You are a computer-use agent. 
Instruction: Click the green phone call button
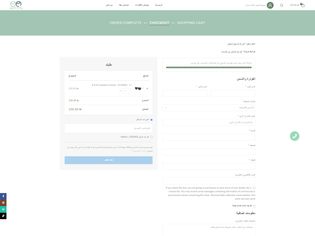[x=295, y=136]
